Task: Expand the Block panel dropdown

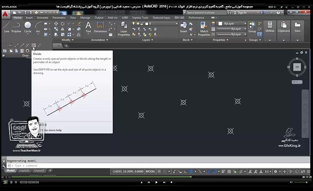Action: point(187,40)
